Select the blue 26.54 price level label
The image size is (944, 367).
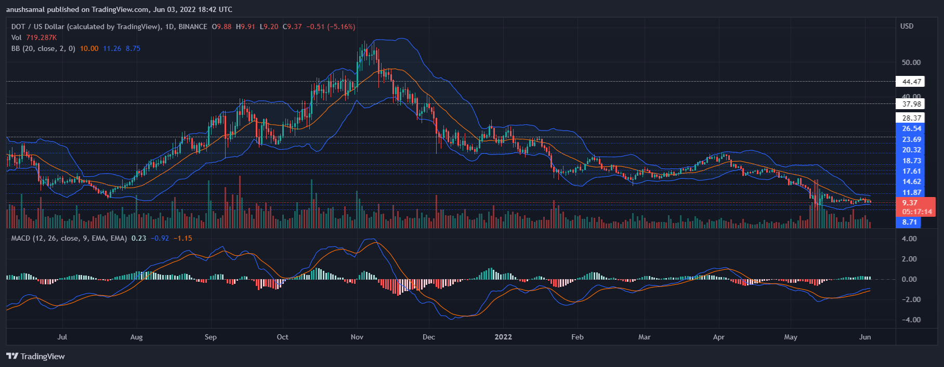click(x=911, y=128)
